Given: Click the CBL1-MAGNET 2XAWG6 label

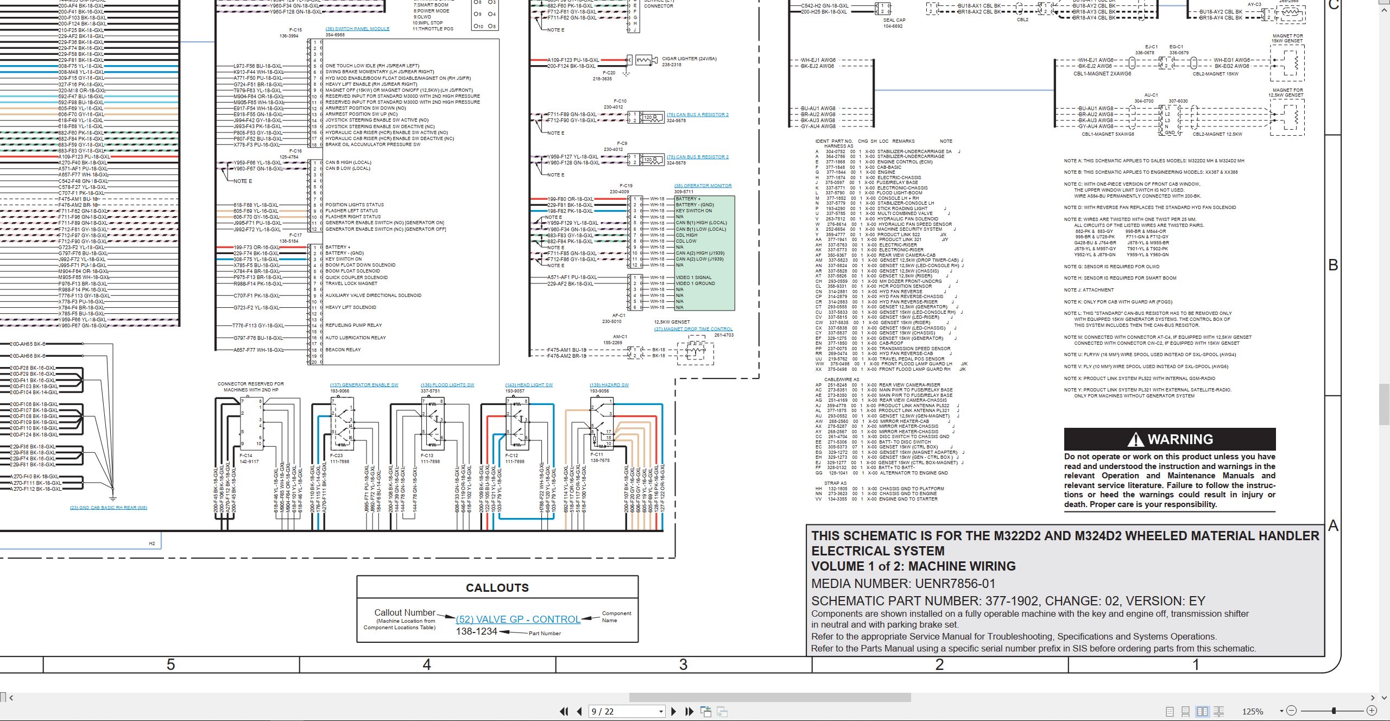Looking at the screenshot, I should coord(1102,74).
